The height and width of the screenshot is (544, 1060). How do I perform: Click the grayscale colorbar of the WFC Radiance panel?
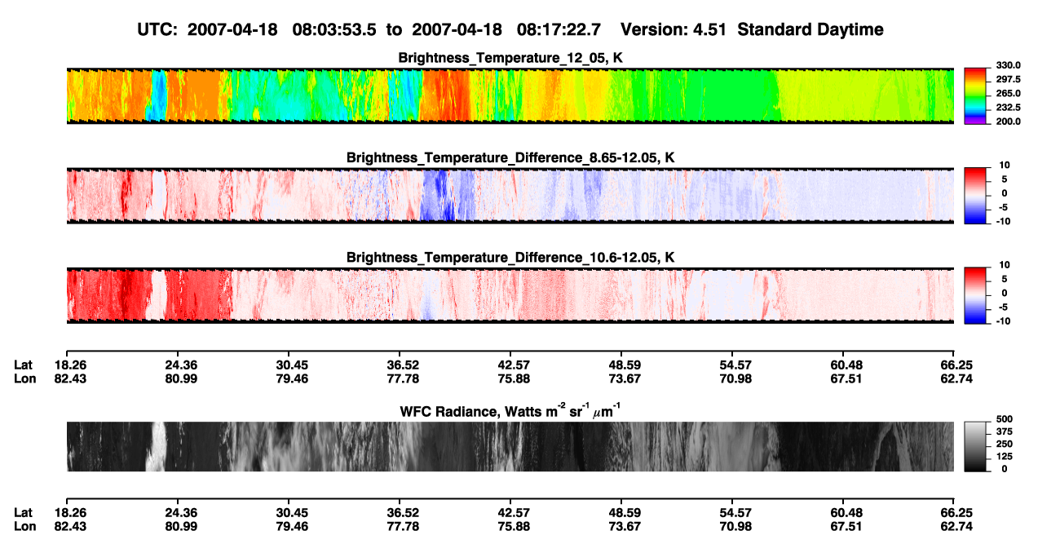975,446
